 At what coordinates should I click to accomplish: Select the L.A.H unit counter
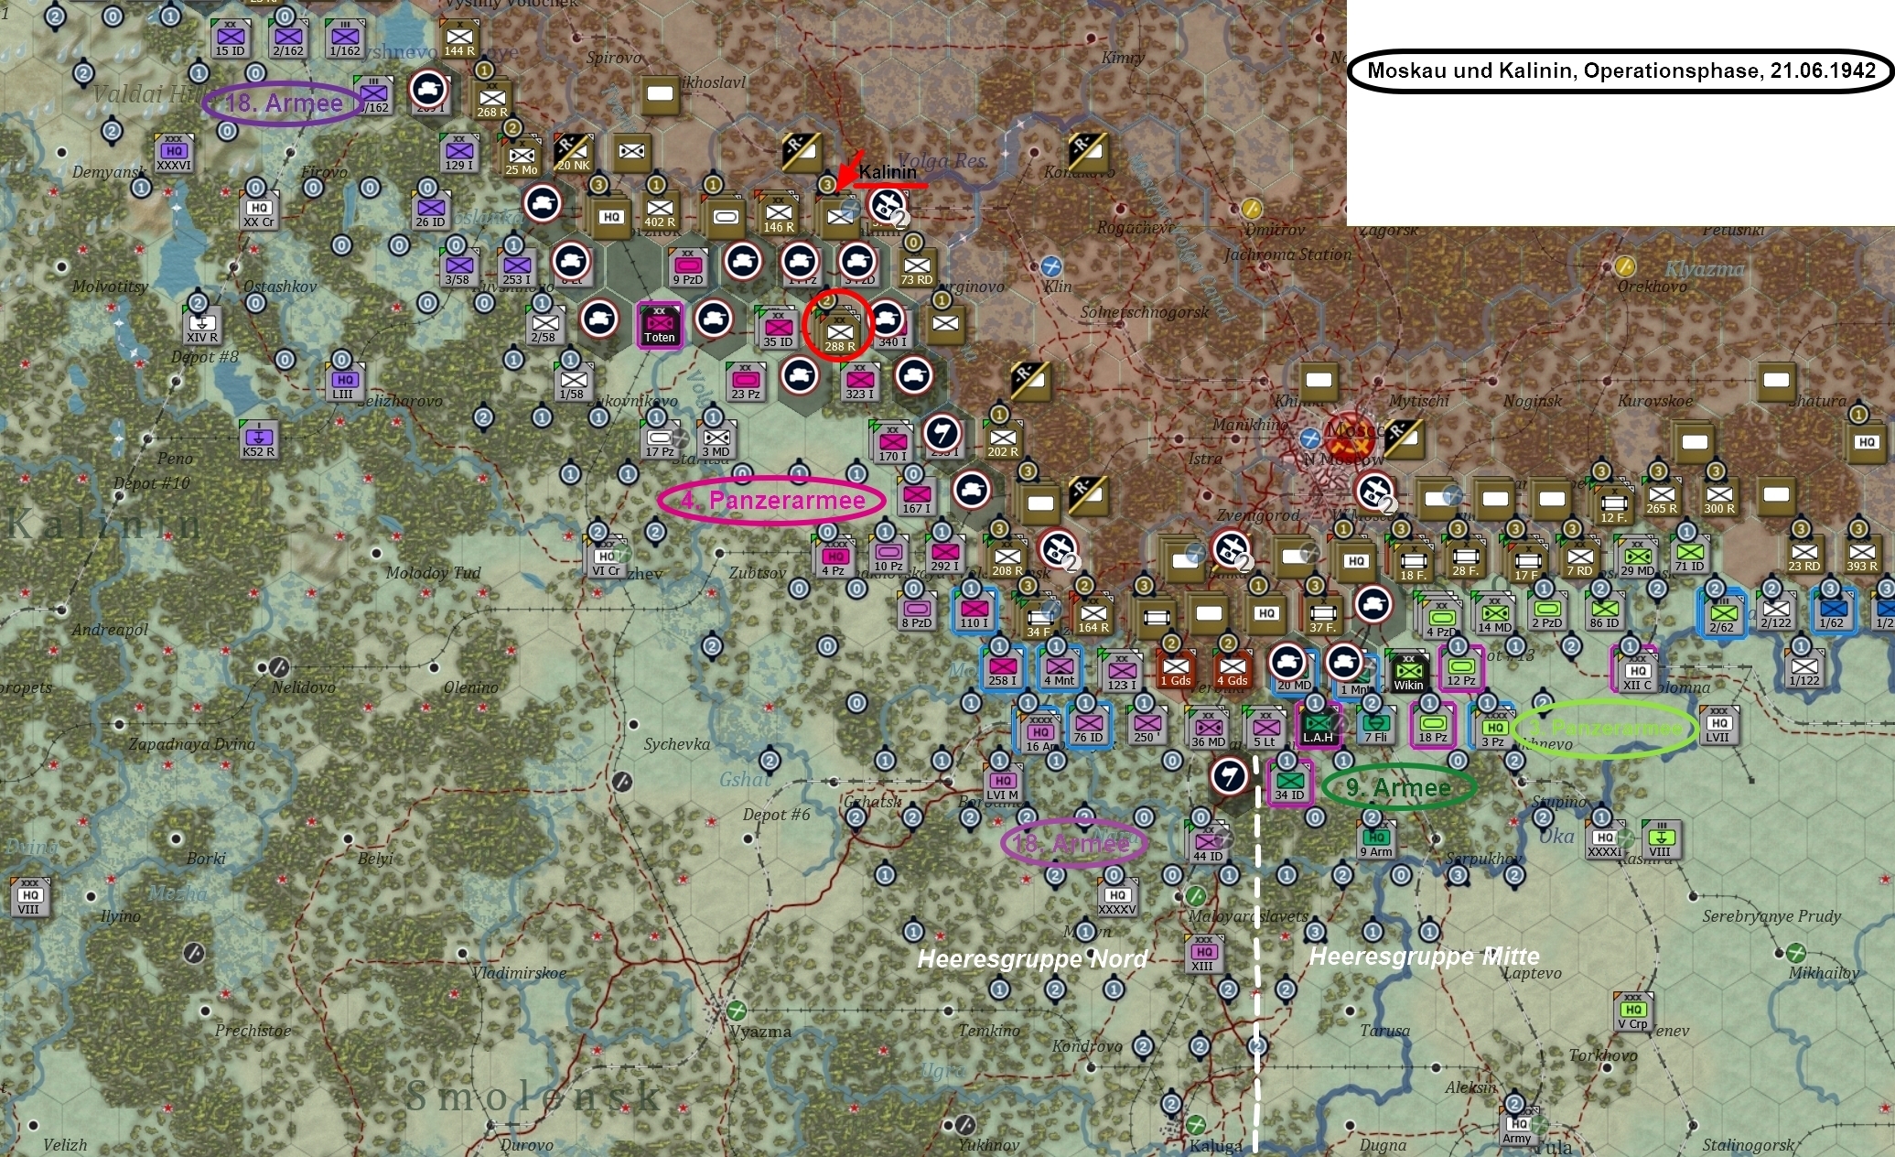click(x=1318, y=725)
